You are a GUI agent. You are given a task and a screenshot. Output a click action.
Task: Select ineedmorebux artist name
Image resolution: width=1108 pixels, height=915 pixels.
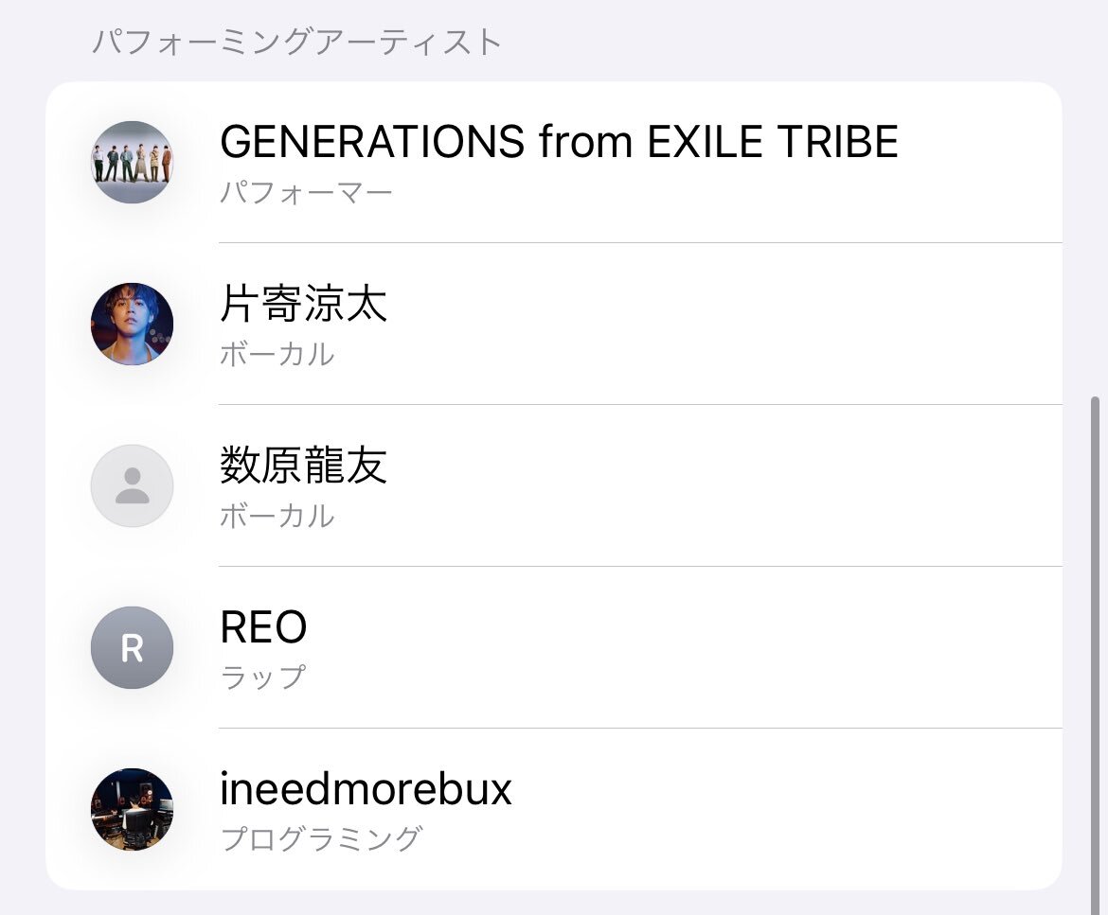pyautogui.click(x=366, y=788)
